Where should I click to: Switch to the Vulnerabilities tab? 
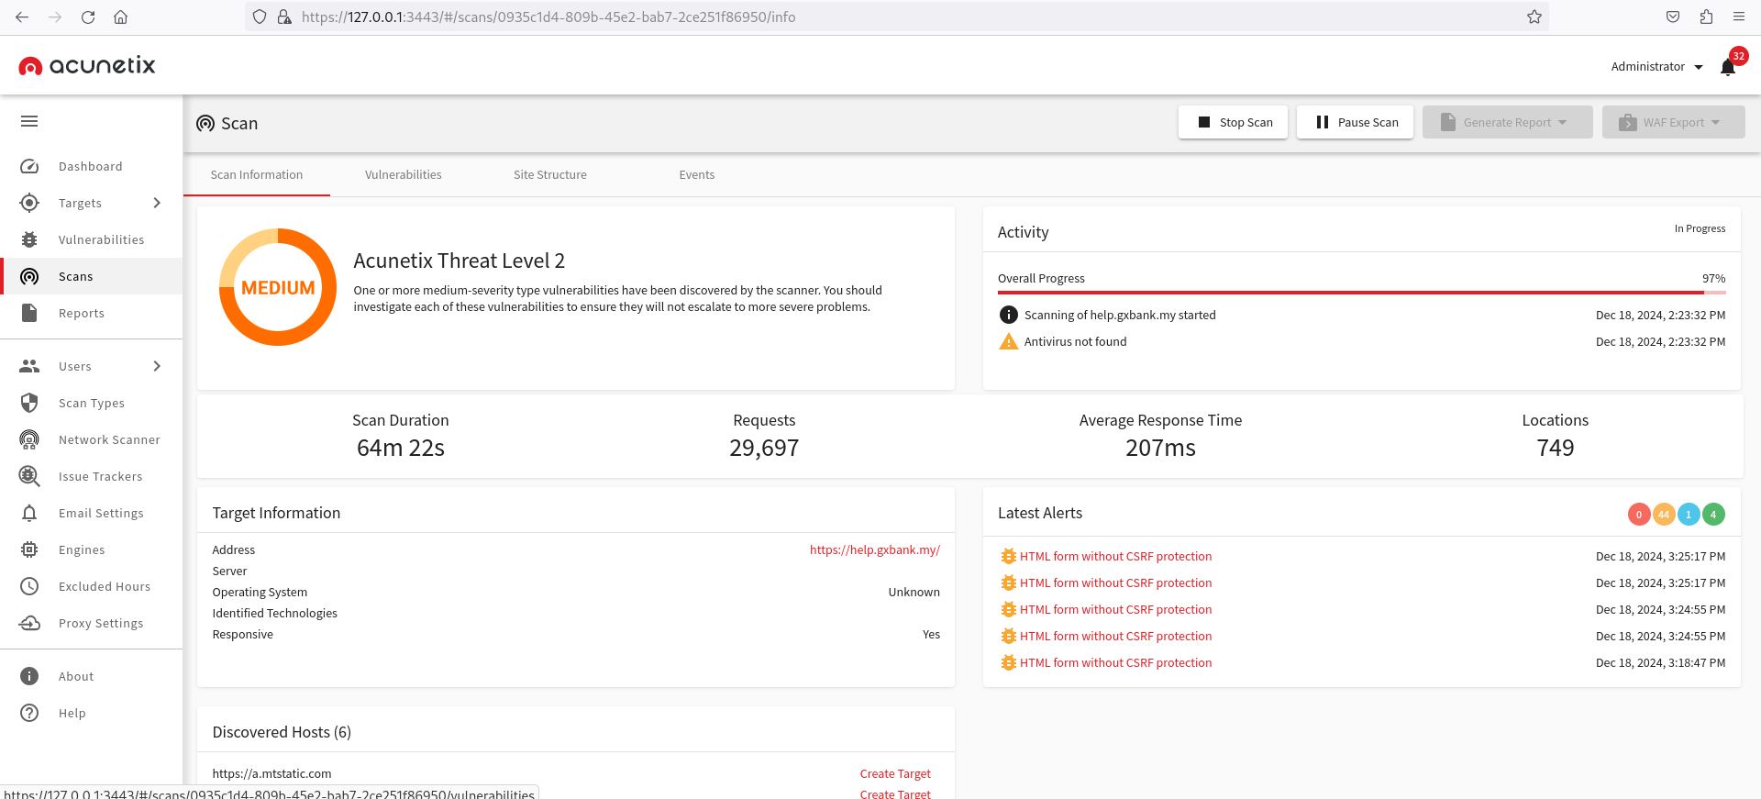pos(404,174)
